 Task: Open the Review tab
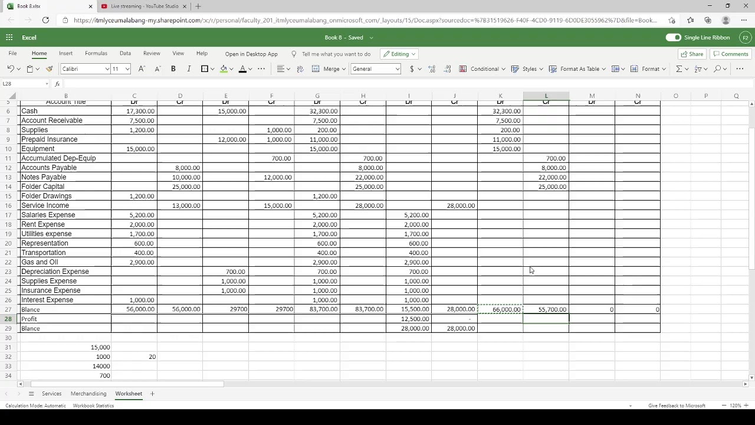pos(152,54)
